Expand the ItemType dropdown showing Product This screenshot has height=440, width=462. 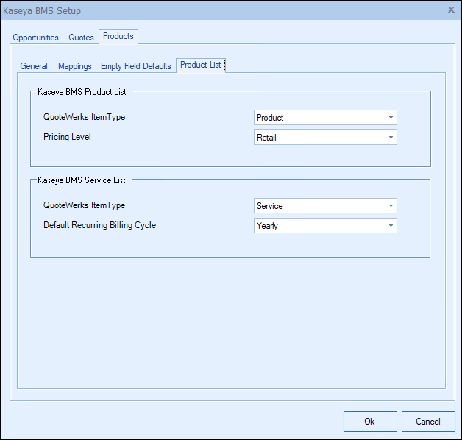[x=324, y=118]
